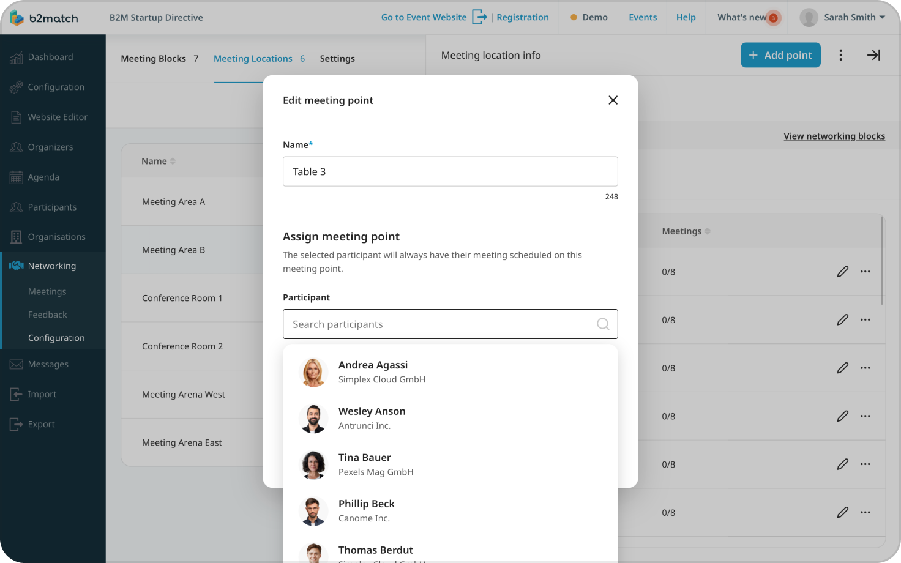Viewport: 901px width, 563px height.
Task: Click the Meeting Area A row
Action: point(192,202)
